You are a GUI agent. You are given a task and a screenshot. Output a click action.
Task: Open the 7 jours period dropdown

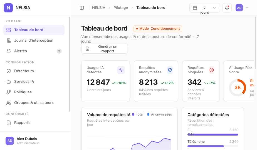[204, 8]
